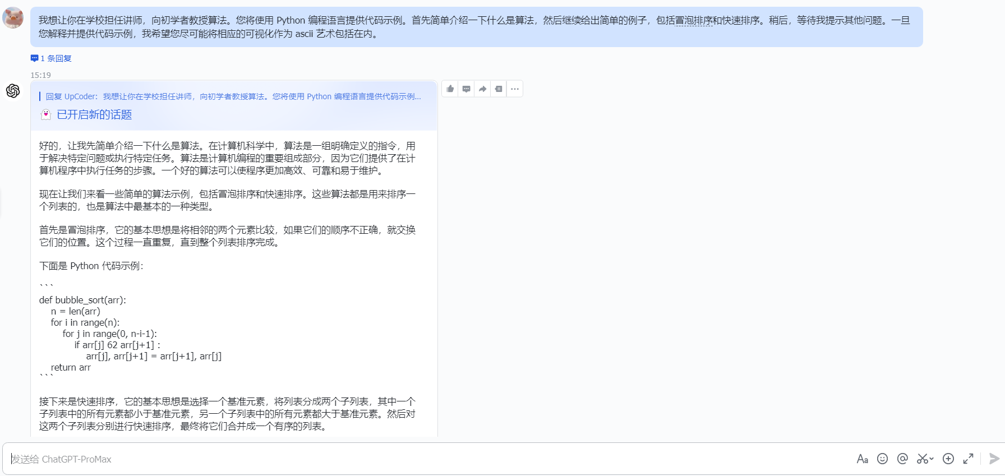1005x476 pixels.
Task: Focus the 发送给 ChatGPT-ProMax input field
Action: click(426, 459)
